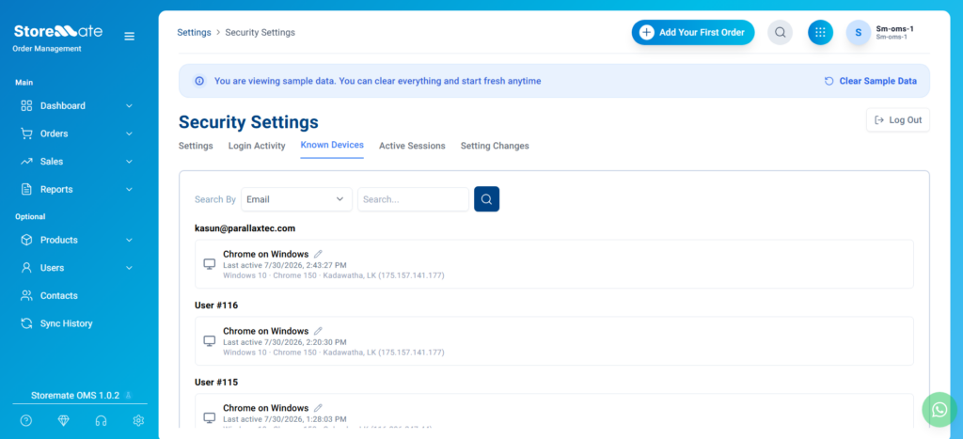Rename kasun@parallaxtec.com device with pencil icon
This screenshot has width=963, height=439.
318,254
